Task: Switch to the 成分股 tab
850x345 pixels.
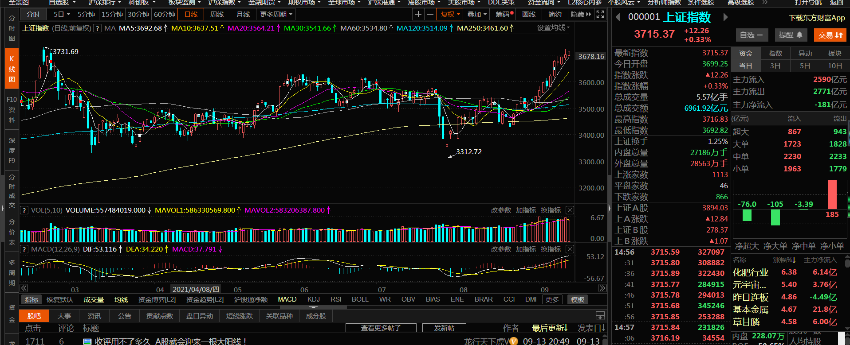Action: tap(316, 316)
